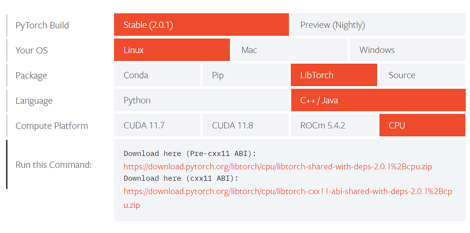Select Linux as your OS
Screen dimensions: 470x233
click(171, 50)
